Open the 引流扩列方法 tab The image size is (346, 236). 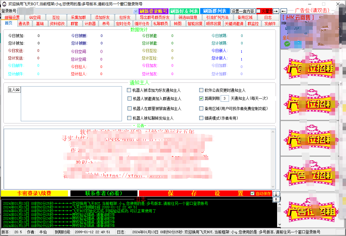pyautogui.click(x=217, y=17)
